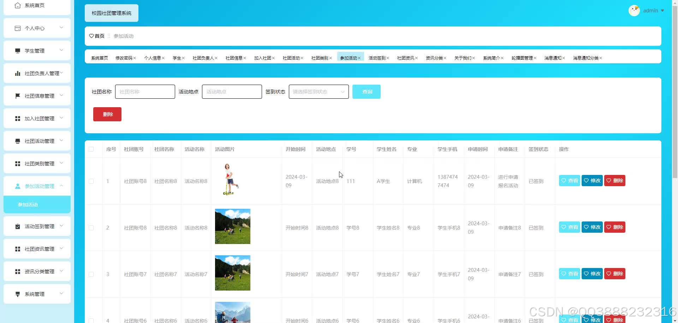The width and height of the screenshot is (678, 323).
Task: Click 删除 for row 3 学生姓名7
Action: 615,274
